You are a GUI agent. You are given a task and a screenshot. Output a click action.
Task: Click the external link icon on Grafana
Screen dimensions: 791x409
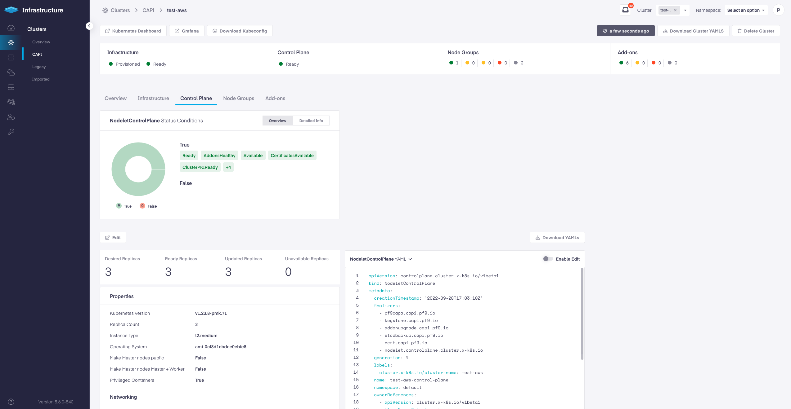pos(177,31)
